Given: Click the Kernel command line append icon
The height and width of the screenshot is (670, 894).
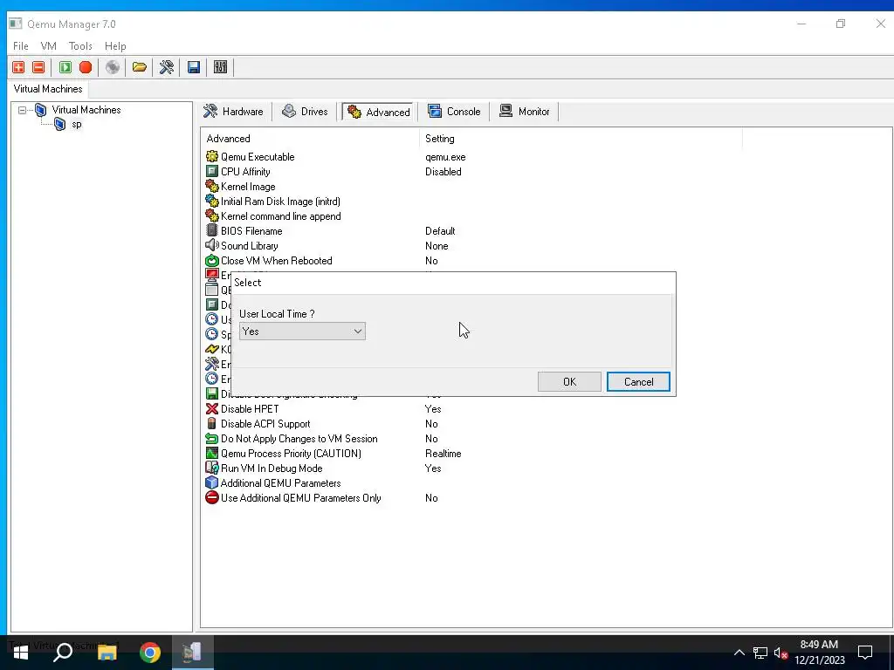Looking at the screenshot, I should [212, 216].
